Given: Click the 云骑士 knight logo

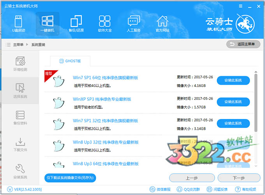Looking at the screenshot, I should pyautogui.click(x=245, y=24).
